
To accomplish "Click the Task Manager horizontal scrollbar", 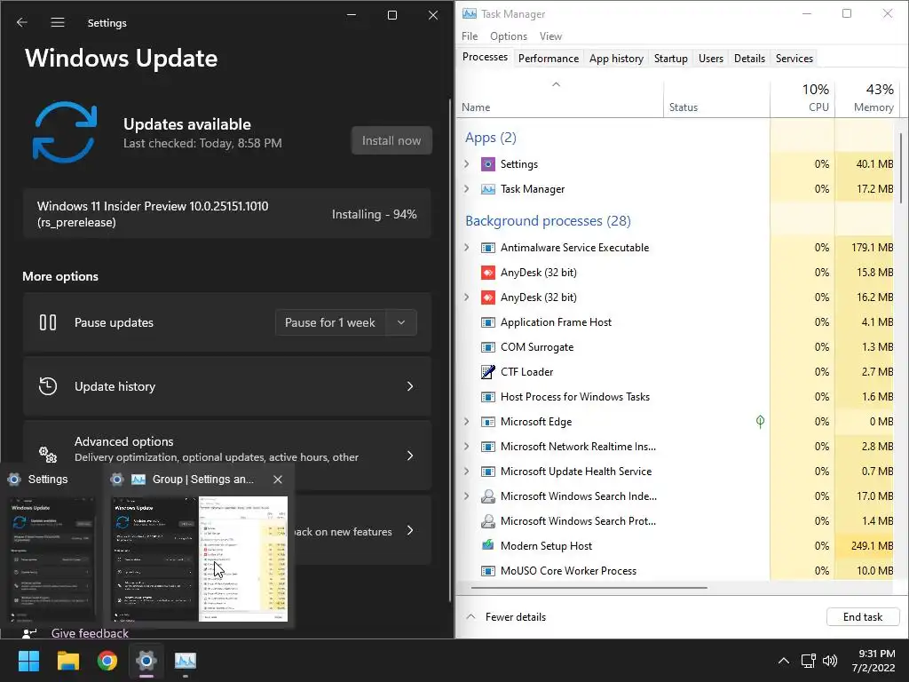I will 589,588.
